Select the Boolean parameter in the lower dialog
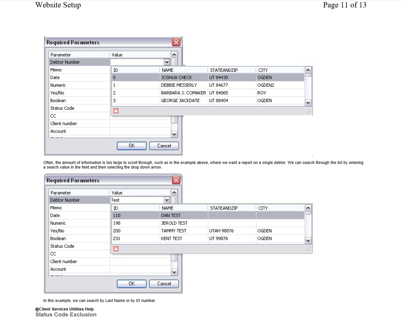 click(79, 239)
